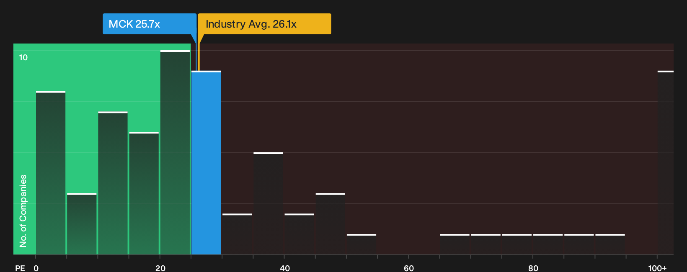Click the '10' y-axis value label

(x=23, y=57)
